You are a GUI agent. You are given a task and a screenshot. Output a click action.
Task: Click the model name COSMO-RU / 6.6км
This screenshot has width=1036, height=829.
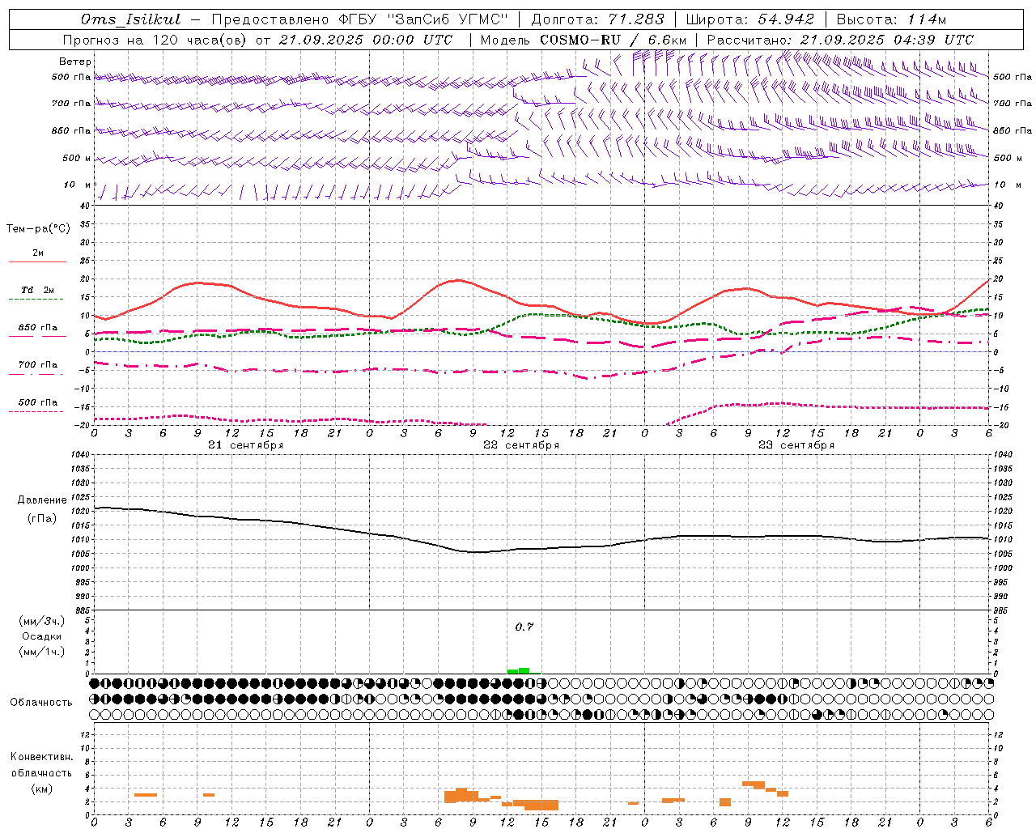[614, 40]
